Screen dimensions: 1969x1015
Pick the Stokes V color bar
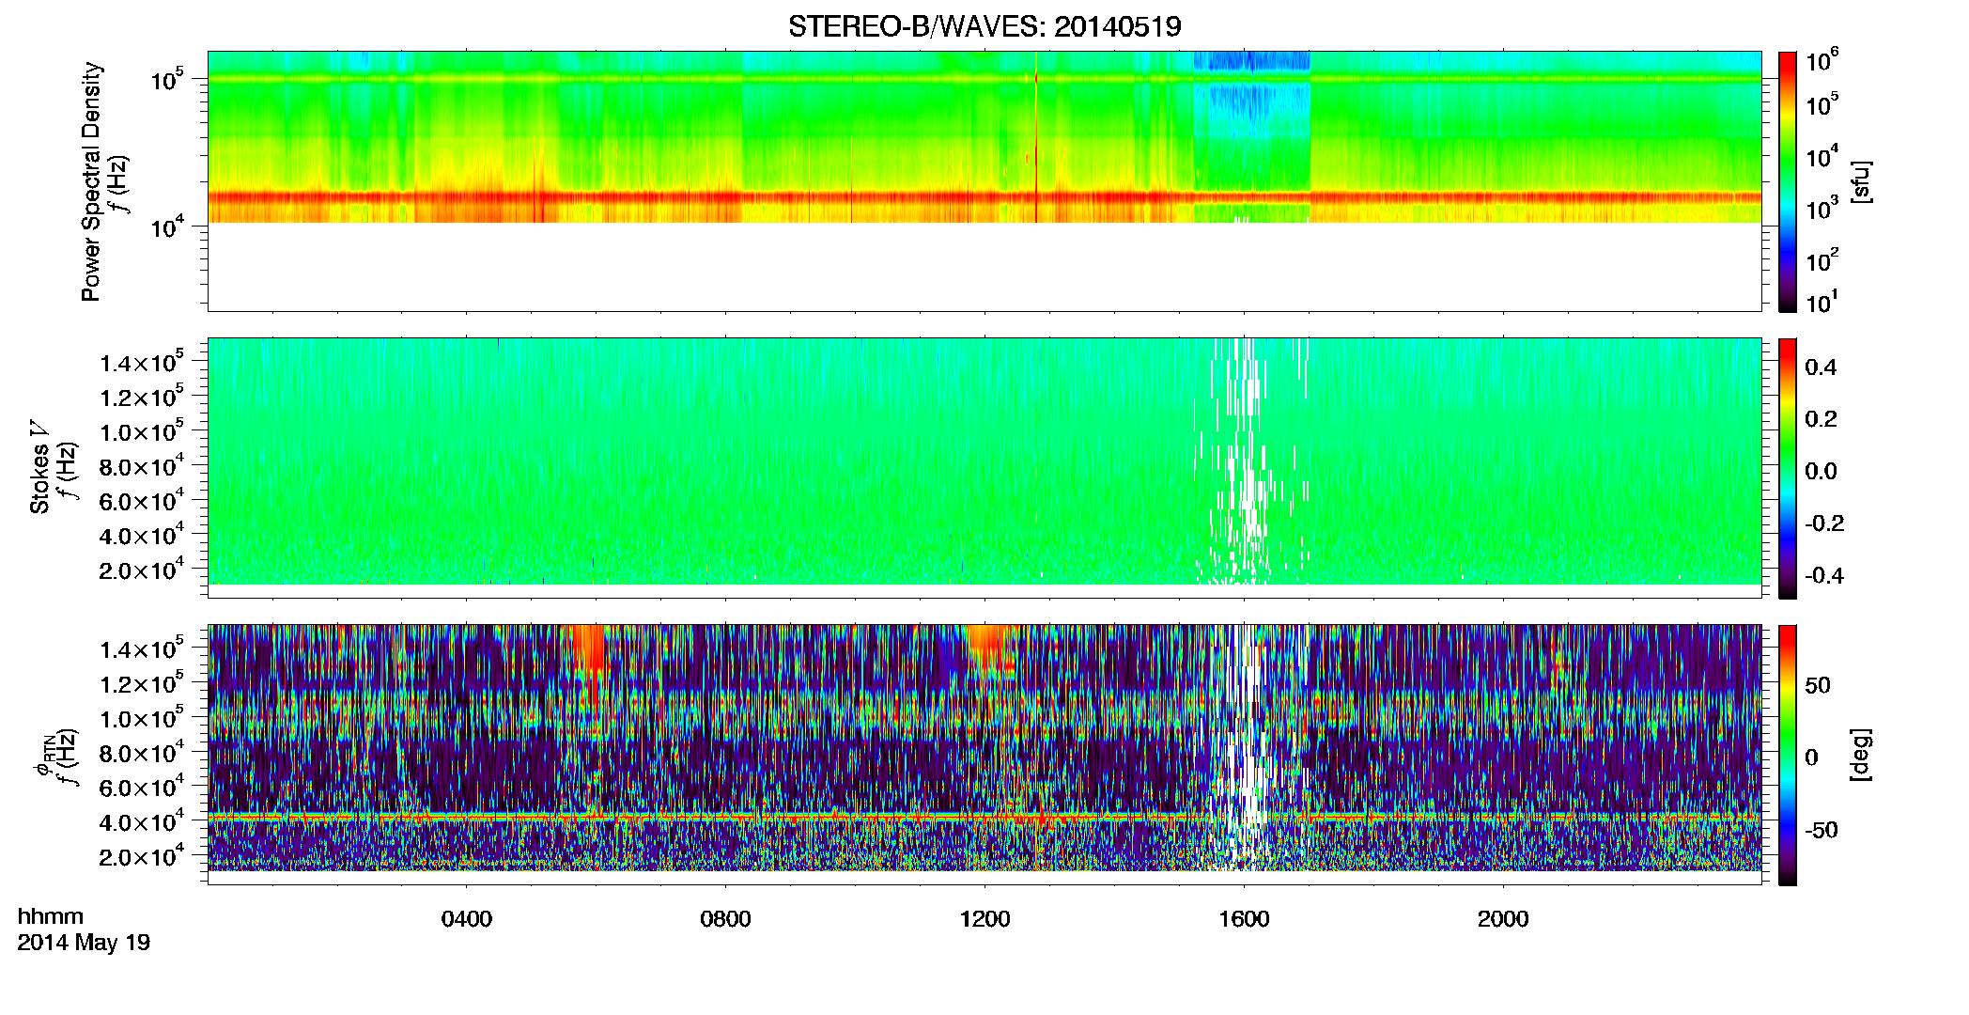(x=1788, y=468)
